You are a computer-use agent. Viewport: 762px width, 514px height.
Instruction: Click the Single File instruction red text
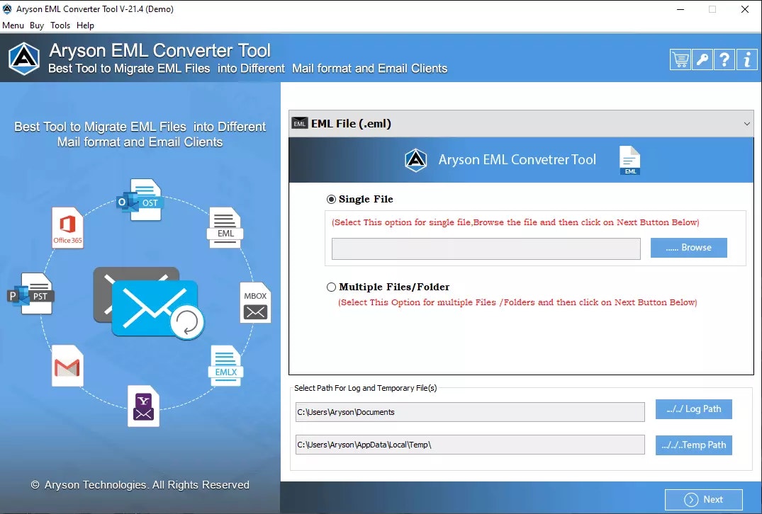click(515, 222)
